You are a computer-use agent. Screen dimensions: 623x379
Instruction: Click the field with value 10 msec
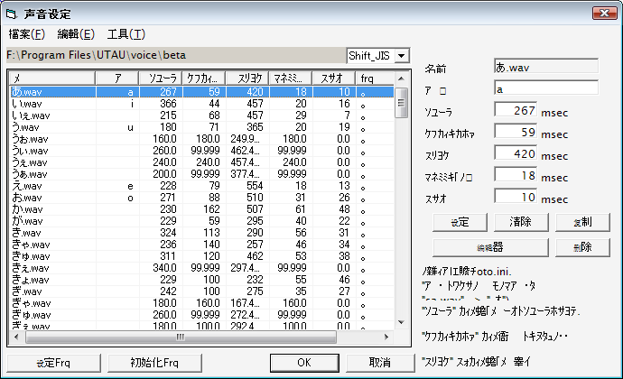coord(516,196)
